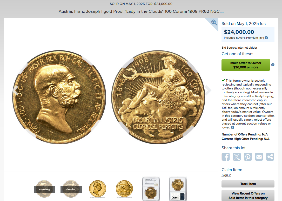Open NGC slab back thumbnail

point(178,189)
